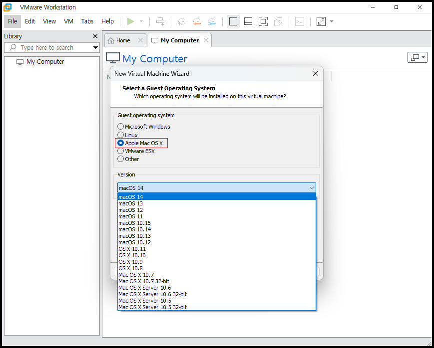Choose OS X 10.11 from the version list
This screenshot has height=348, width=434.
click(x=217, y=249)
